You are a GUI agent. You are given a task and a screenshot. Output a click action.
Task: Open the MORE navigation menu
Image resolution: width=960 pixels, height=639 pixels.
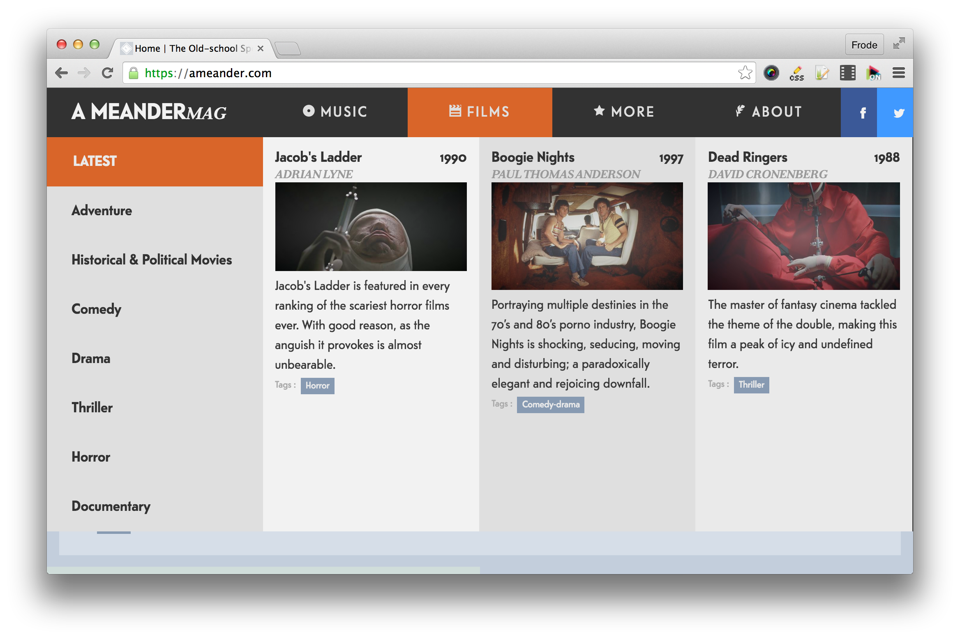[x=624, y=112]
